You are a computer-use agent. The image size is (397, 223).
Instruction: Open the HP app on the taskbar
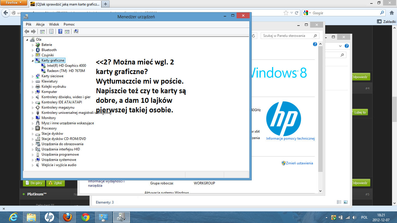49,217
